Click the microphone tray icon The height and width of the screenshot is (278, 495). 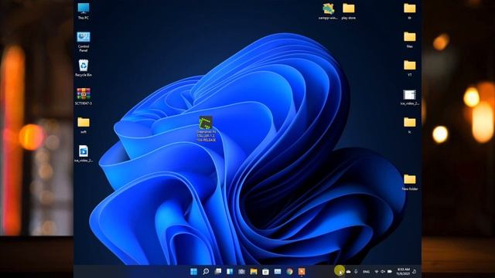356,271
